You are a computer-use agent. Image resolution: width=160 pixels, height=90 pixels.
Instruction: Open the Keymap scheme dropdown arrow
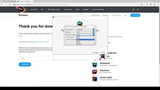(x=93, y=29)
